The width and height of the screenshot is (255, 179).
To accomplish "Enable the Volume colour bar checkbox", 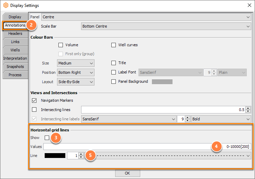I will (61, 45).
